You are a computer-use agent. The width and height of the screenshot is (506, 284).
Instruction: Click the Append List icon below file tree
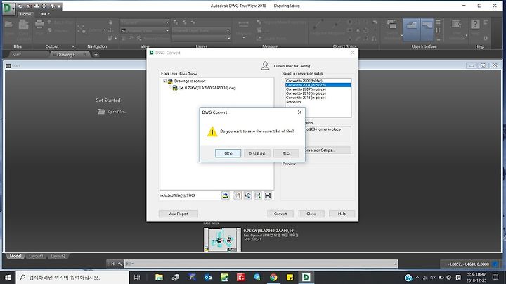pyautogui.click(x=257, y=195)
